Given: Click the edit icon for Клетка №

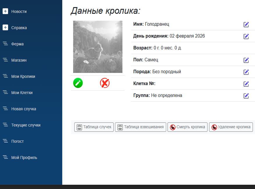Looking at the screenshot, I should 246,84.
